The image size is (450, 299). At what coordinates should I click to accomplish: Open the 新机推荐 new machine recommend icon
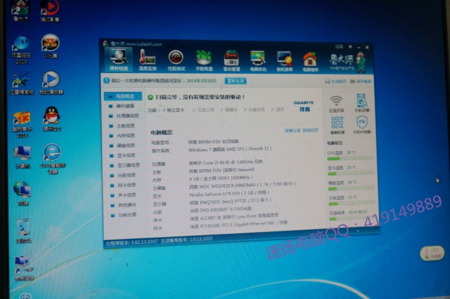[x=284, y=61]
